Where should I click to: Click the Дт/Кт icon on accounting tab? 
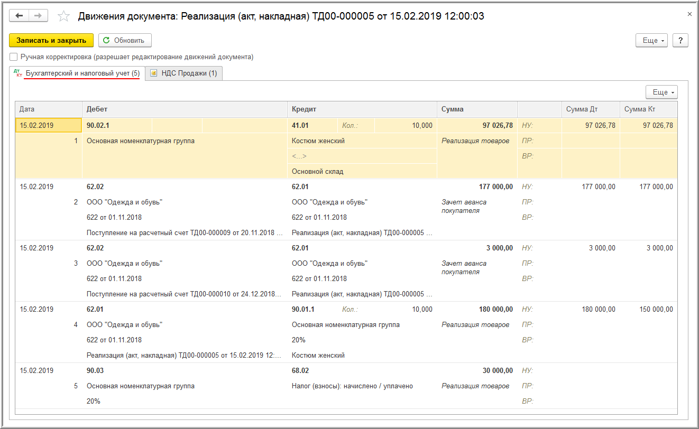pyautogui.click(x=18, y=73)
